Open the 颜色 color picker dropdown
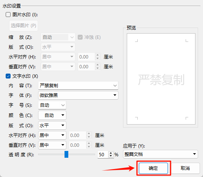203x177 pixels. (52, 115)
